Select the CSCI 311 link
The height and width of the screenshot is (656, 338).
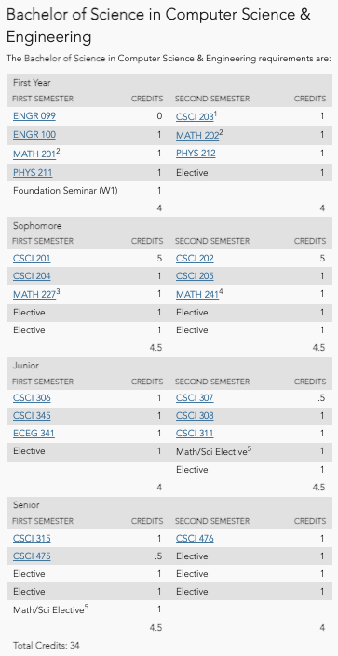pos(195,434)
